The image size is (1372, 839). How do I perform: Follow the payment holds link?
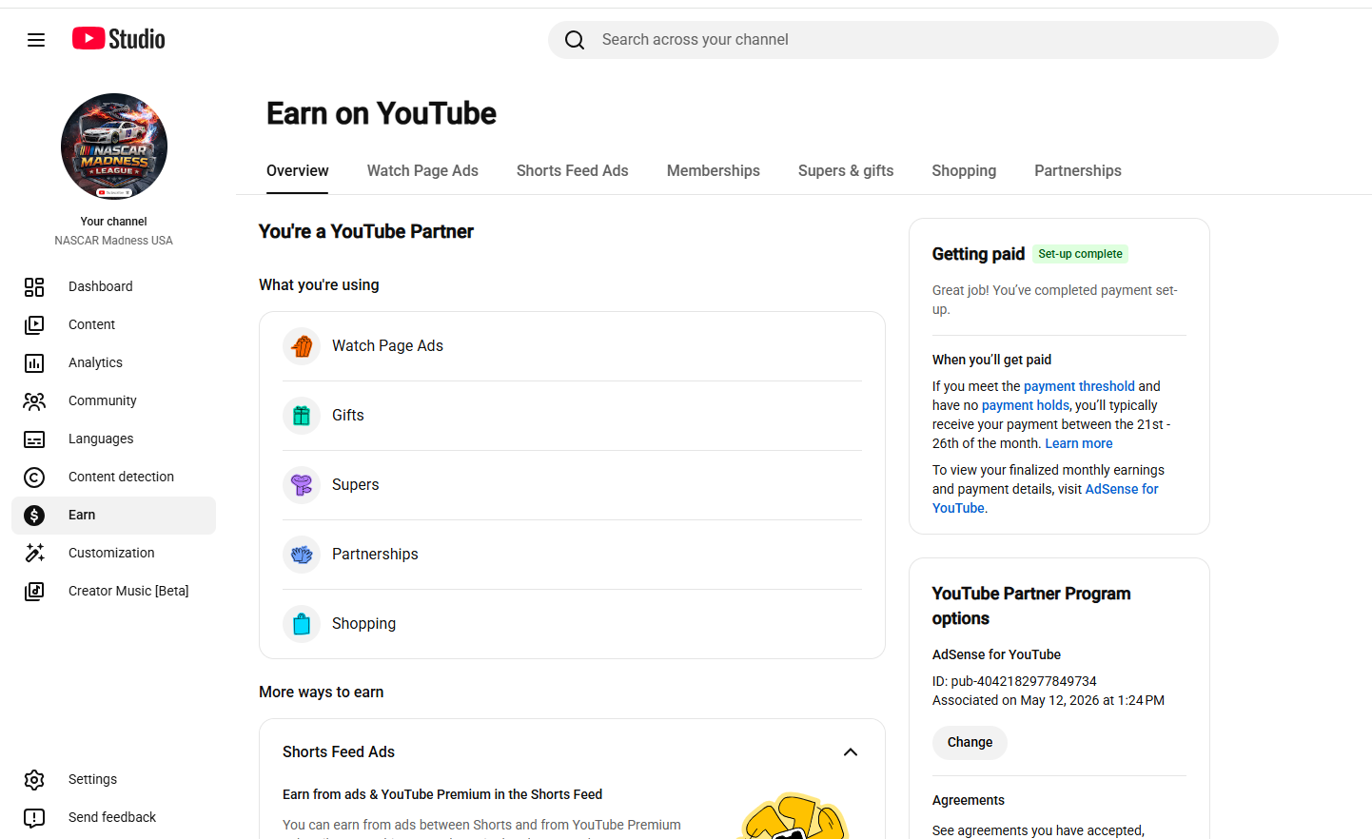pos(1026,405)
